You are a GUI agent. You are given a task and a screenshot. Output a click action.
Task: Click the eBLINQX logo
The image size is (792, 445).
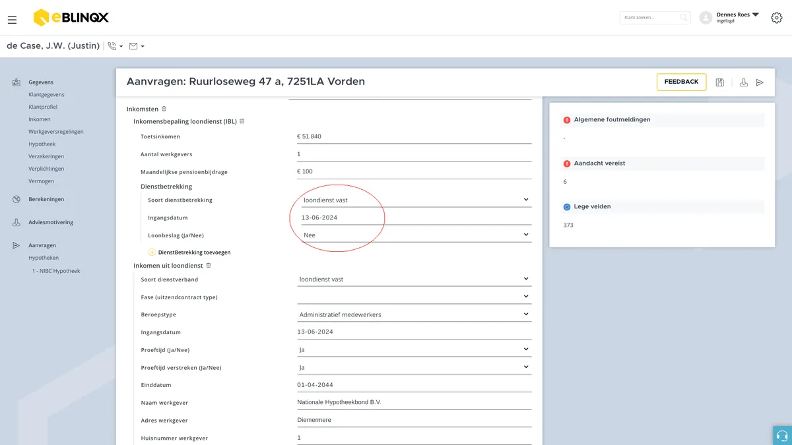(x=71, y=18)
